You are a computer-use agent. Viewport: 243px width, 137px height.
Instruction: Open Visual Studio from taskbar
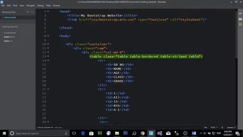159,133
